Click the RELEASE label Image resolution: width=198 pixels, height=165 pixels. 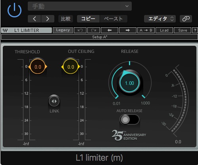coord(130,51)
